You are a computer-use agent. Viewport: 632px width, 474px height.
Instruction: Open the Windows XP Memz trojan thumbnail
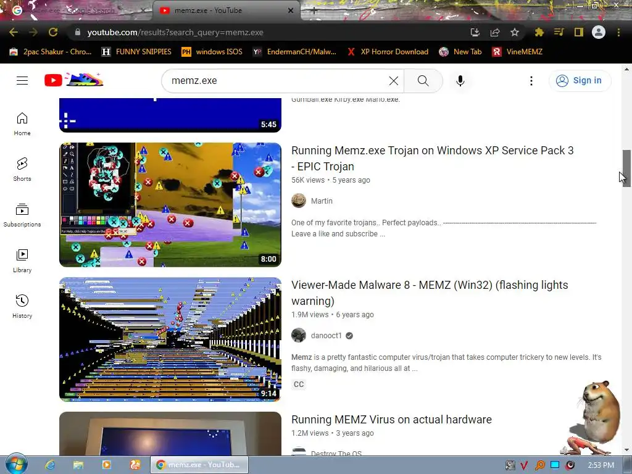(x=170, y=205)
